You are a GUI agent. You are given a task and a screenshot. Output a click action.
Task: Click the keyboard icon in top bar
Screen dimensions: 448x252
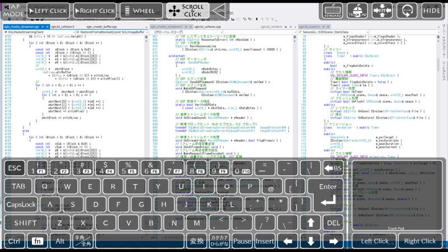tap(333, 11)
